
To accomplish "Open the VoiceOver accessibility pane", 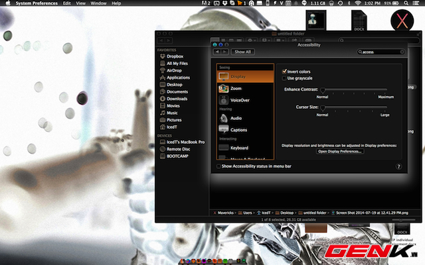I will click(245, 100).
